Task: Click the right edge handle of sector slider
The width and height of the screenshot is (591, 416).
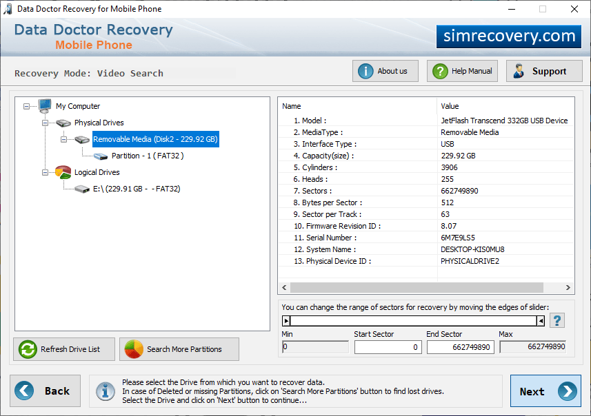Action: [541, 321]
